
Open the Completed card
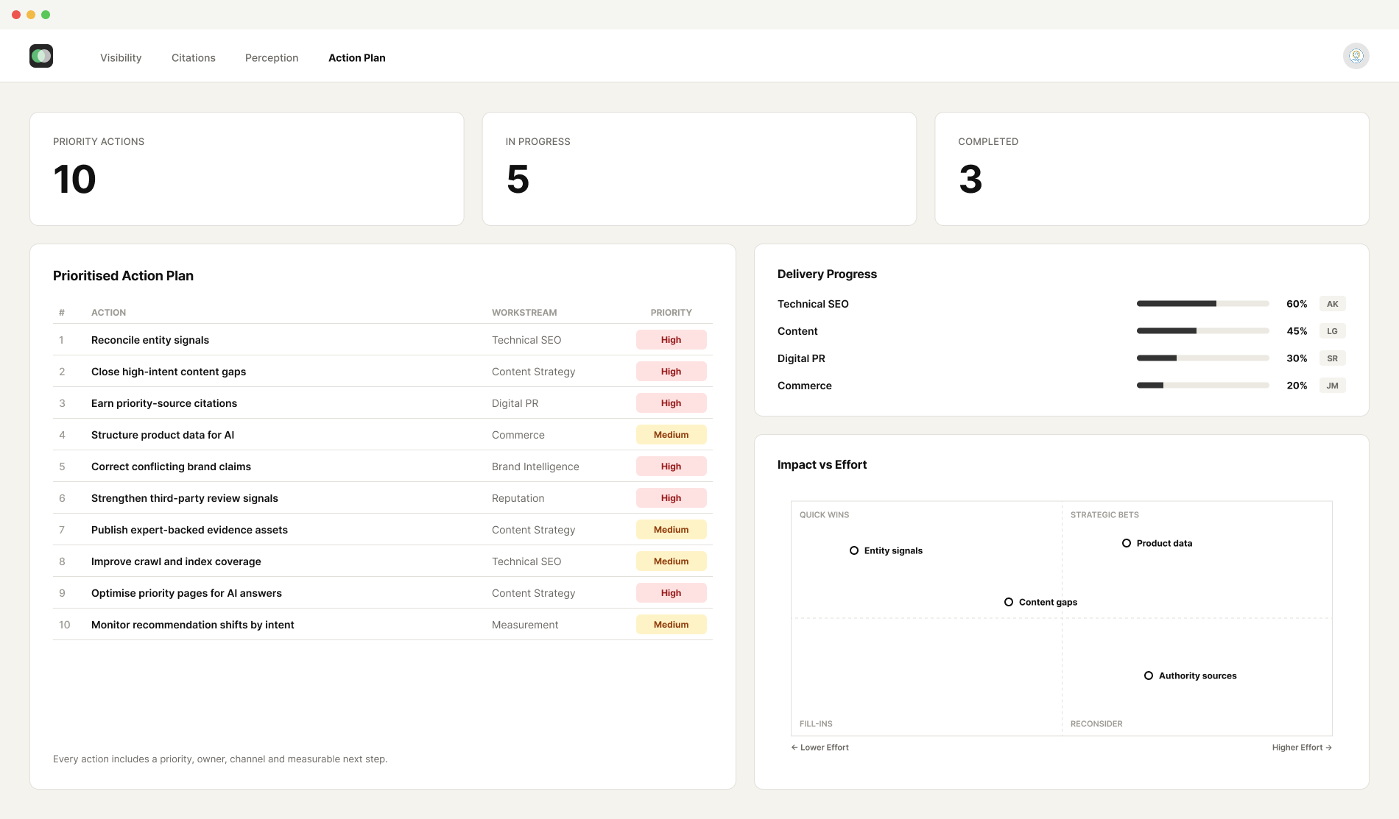1152,169
